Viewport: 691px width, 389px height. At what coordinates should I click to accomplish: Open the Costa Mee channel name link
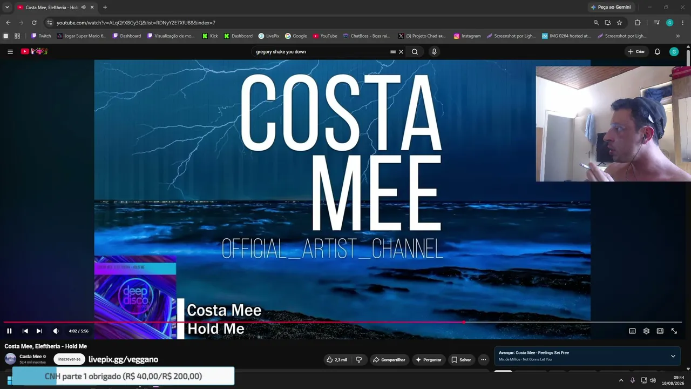[x=30, y=357]
